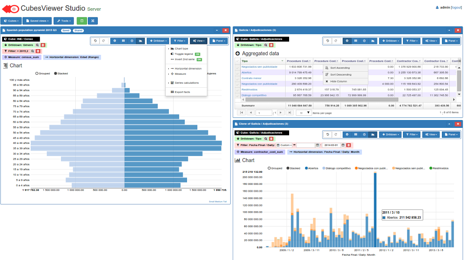Viewport: 464px width, 260px height.
Task: Go to last page in aggregated data pager
Action: point(290,112)
